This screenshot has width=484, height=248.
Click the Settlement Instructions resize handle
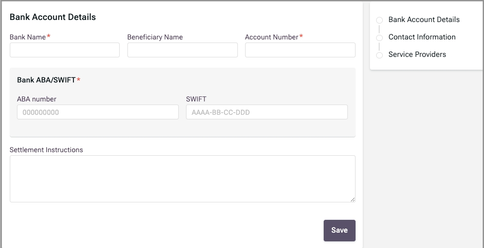(352, 199)
